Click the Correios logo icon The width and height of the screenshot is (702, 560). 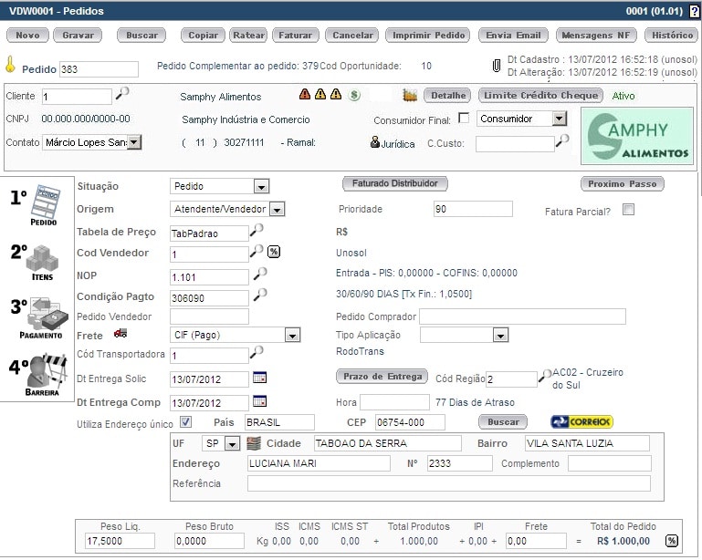(x=582, y=421)
